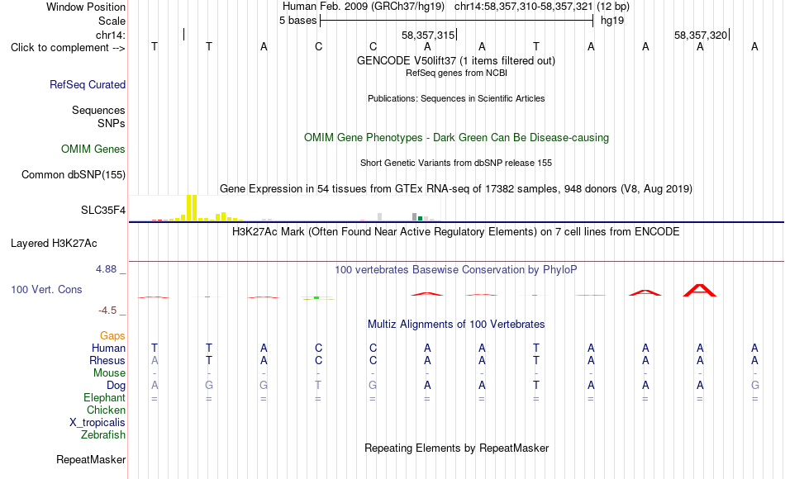Viewport: 785px width, 479px height.
Task: Click the Window Position label
Action: pyautogui.click(x=86, y=7)
